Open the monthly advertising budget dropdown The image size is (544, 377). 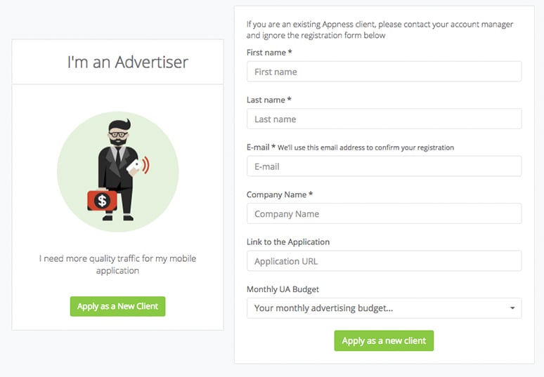[x=384, y=308]
